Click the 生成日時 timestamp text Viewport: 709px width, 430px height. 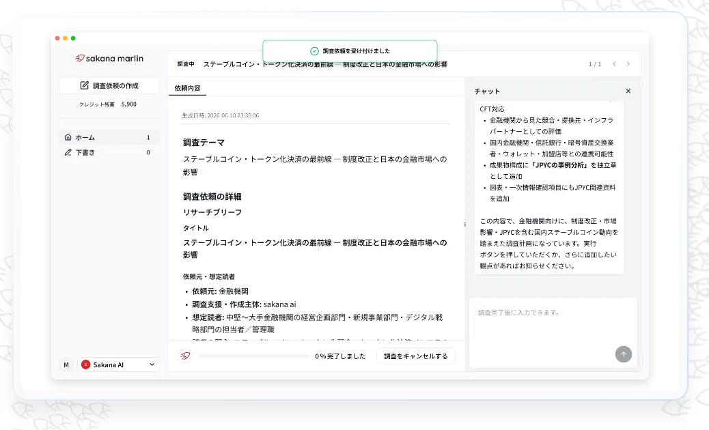tap(220, 115)
